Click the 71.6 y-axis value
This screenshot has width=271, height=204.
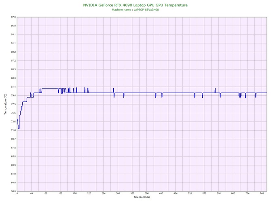13,130
